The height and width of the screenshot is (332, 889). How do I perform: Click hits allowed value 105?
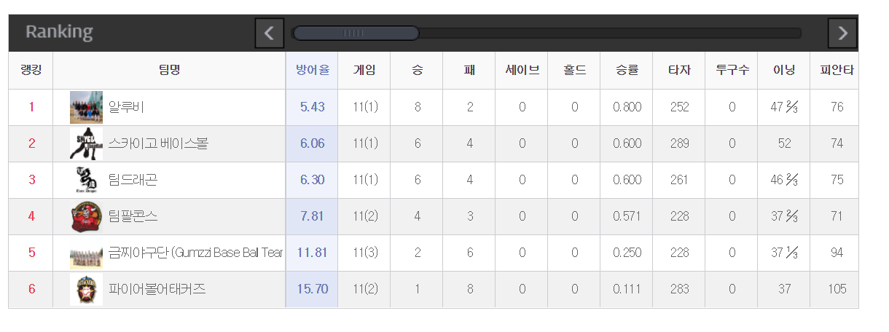tap(837, 289)
